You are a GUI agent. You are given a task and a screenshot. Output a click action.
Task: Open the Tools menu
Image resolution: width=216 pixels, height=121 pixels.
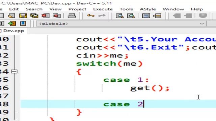pyautogui.click(x=126, y=9)
